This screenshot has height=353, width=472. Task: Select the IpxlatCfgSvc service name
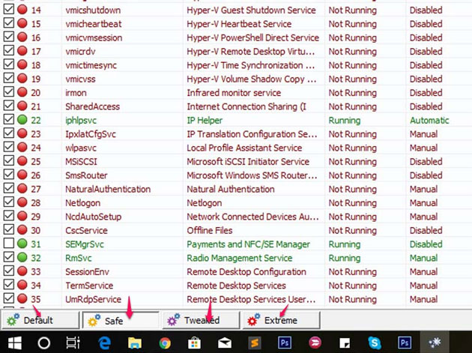91,134
